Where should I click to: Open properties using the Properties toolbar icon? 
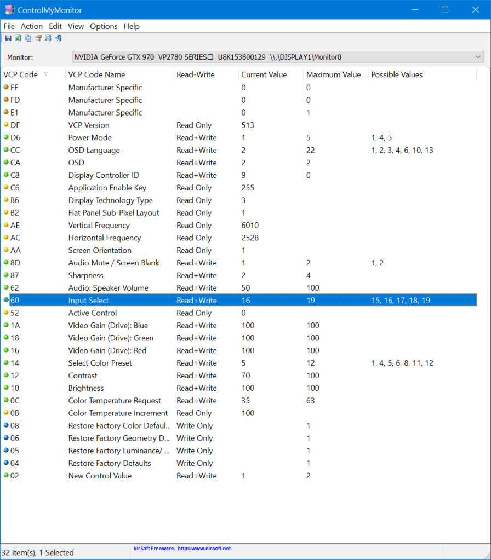[38, 38]
